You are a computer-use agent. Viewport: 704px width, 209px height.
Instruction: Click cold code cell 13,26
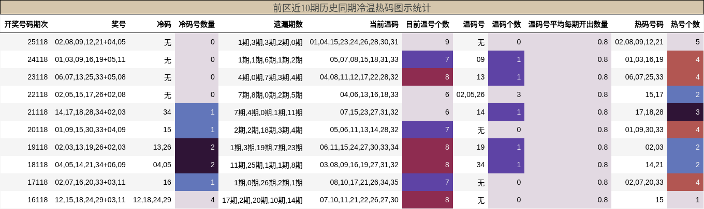(163, 147)
